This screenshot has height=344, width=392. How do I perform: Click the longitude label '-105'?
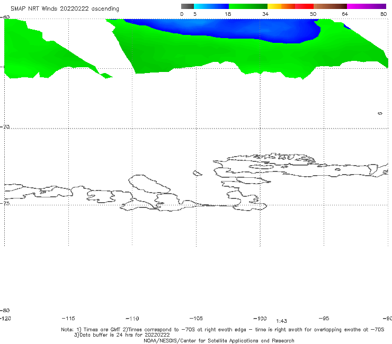click(x=196, y=318)
